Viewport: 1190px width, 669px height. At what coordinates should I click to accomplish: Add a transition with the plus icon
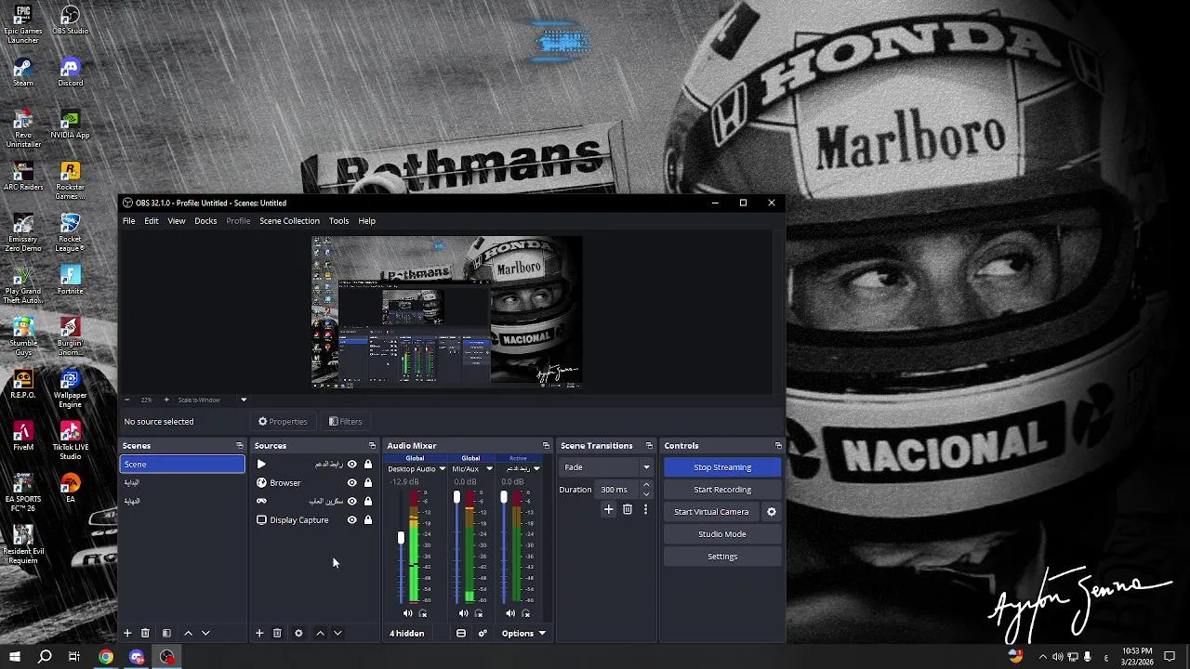point(609,509)
